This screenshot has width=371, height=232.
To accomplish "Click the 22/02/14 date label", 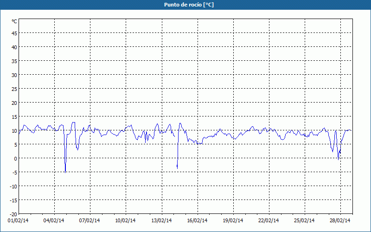I will tap(269, 221).
